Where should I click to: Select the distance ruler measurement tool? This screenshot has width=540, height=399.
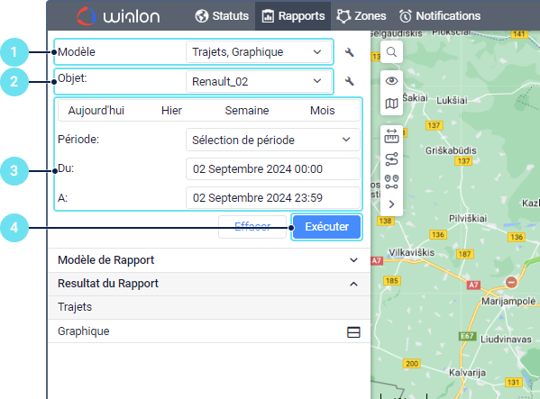[x=391, y=136]
